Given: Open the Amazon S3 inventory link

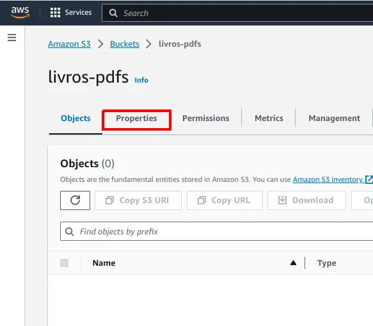Looking at the screenshot, I should tap(328, 179).
